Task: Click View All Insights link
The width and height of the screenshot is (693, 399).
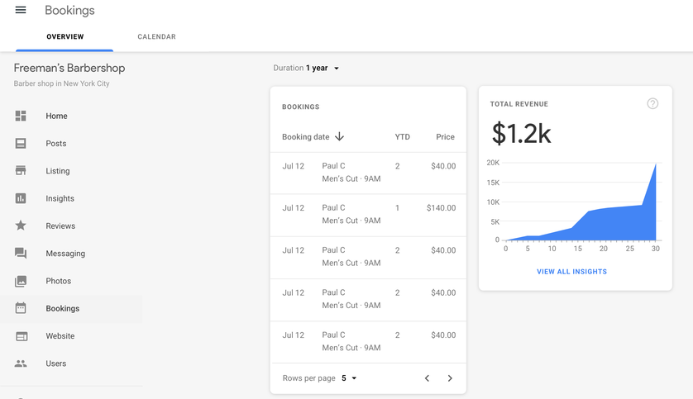Action: [571, 272]
